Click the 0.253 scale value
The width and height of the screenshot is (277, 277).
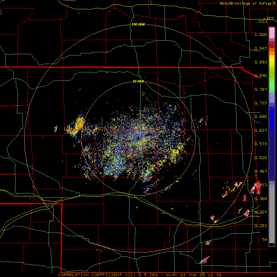[x=261, y=226]
